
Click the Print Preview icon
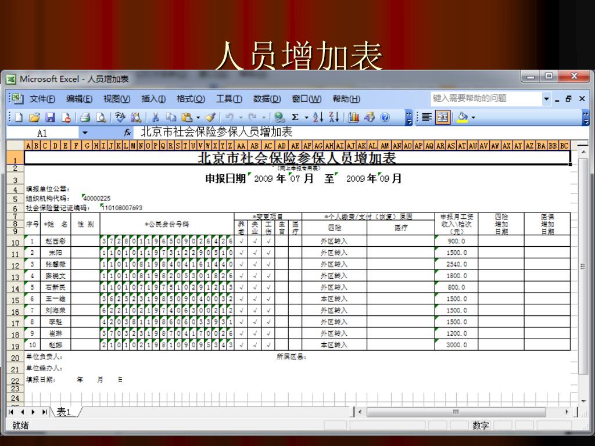point(101,117)
